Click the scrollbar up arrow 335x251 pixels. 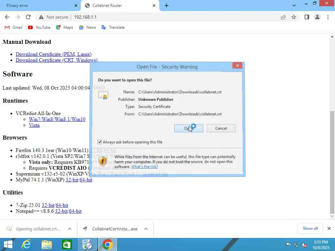click(332, 37)
